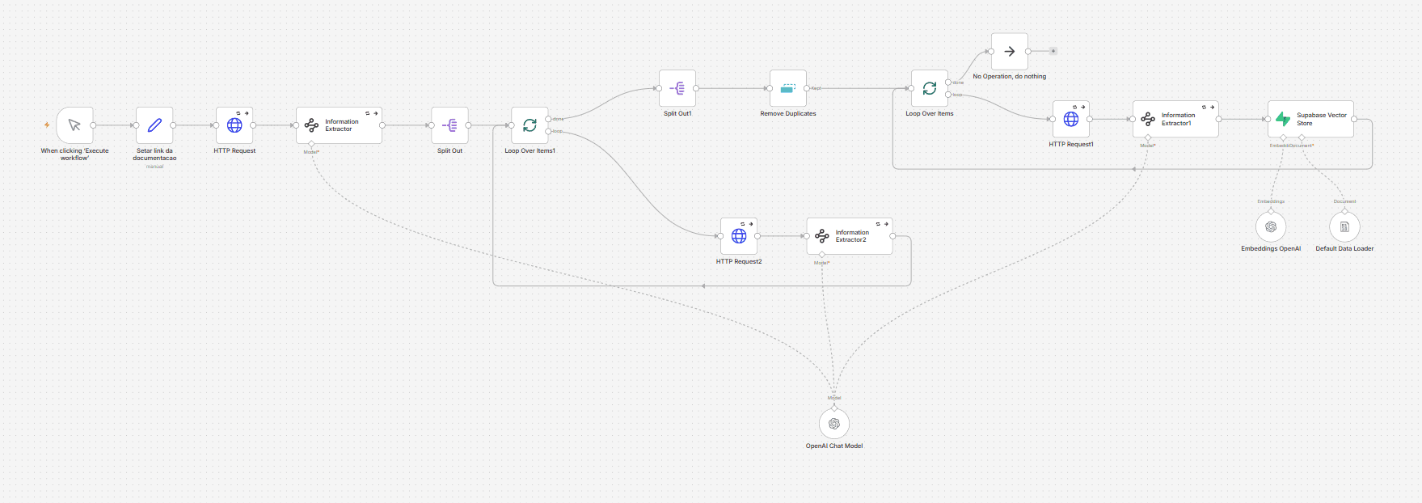Click the Model connector above OpenAI Chat Model
Screen dimensions: 1422x503
pyautogui.click(x=834, y=407)
